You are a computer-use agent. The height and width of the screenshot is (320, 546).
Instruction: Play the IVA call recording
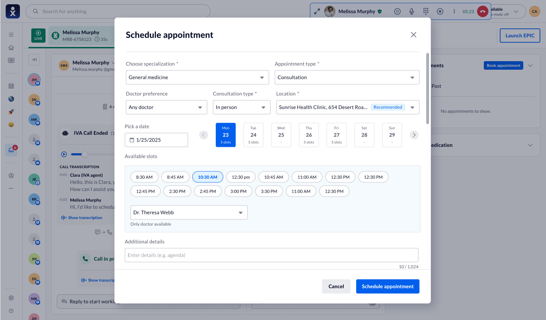(64, 154)
